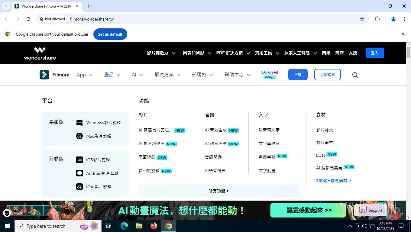The height and width of the screenshot is (232, 411).
Task: Click the 所有功能 > button
Action: point(218,191)
